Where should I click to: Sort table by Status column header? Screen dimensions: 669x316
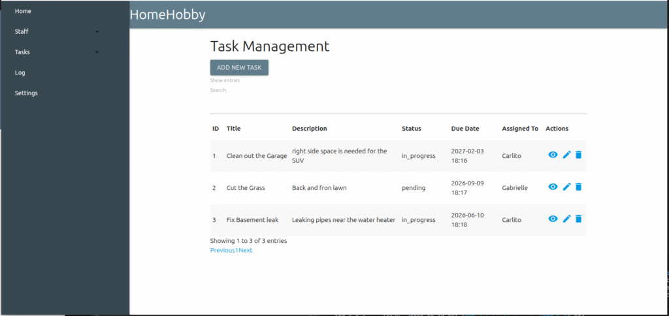[x=412, y=129]
